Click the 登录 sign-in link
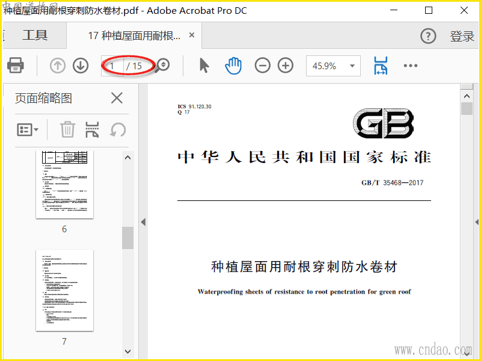 (x=462, y=36)
